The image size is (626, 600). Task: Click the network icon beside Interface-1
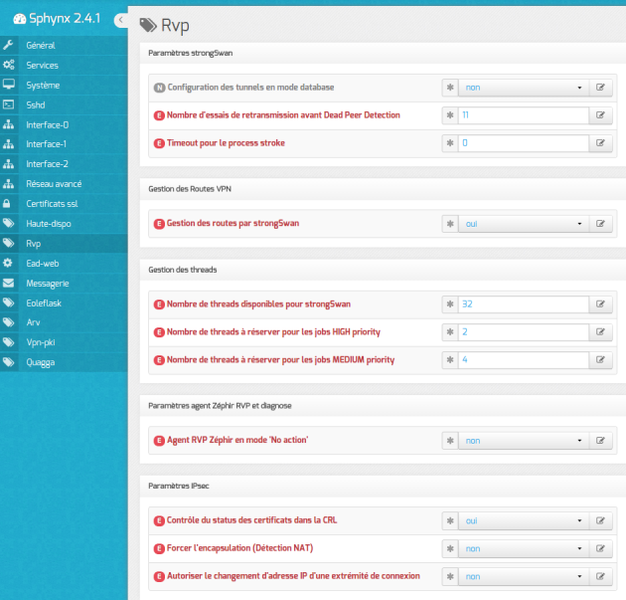8,144
